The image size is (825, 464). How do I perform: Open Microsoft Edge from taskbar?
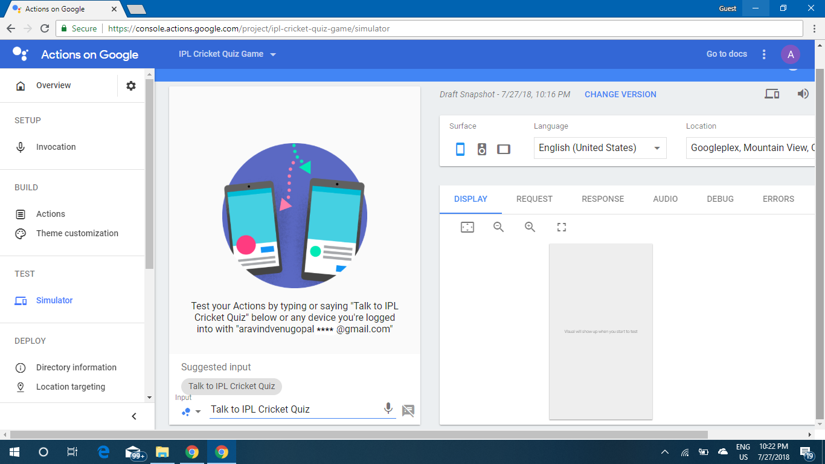[103, 452]
